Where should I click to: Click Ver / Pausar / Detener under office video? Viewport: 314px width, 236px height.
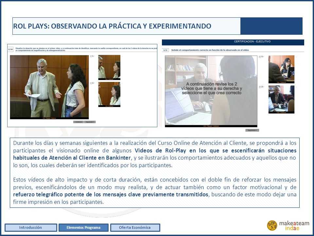211,126
